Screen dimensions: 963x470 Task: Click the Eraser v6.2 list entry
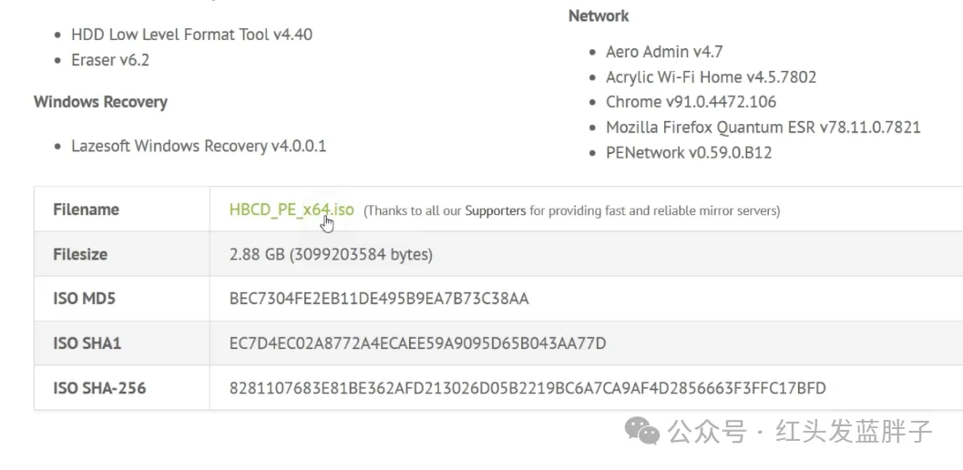(109, 60)
